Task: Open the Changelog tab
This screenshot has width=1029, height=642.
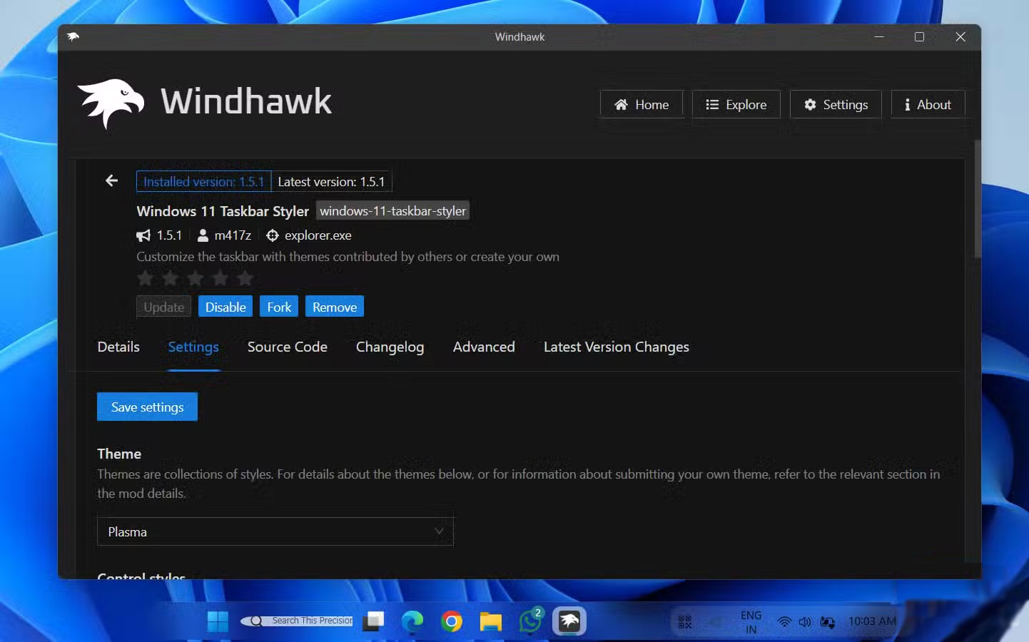Action: (390, 347)
